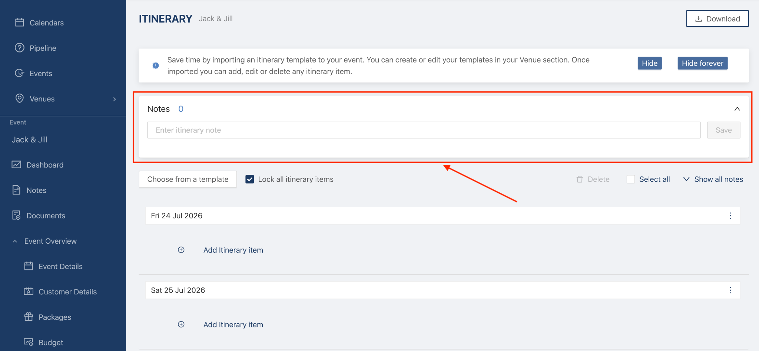Image resolution: width=759 pixels, height=351 pixels.
Task: Open three-dot menu for Sat 25 Jul 2026
Action: (x=730, y=290)
